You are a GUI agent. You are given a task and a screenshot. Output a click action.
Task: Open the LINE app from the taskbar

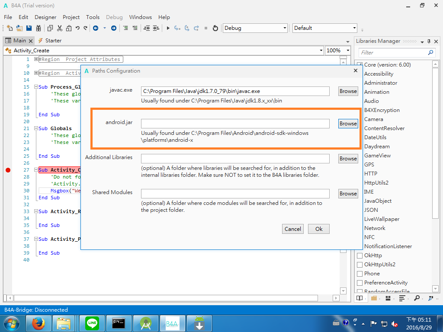[x=92, y=323]
